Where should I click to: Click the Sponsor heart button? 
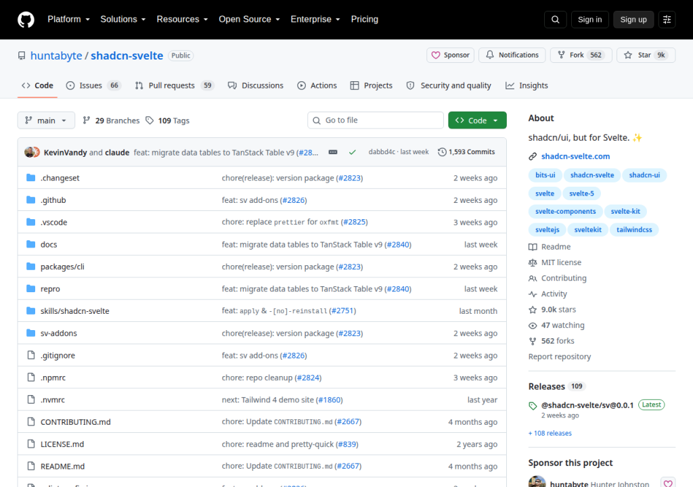click(450, 55)
